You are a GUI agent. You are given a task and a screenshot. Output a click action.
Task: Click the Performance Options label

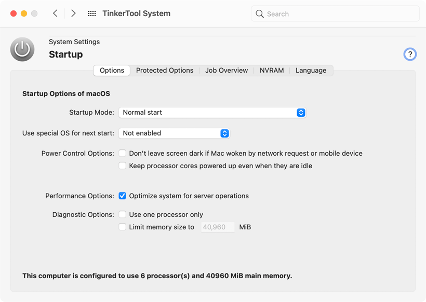79,196
